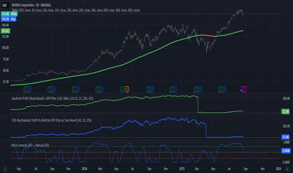
Task: Click the dividend D marker beside November 2024 earnings
Action: coord(175,89)
